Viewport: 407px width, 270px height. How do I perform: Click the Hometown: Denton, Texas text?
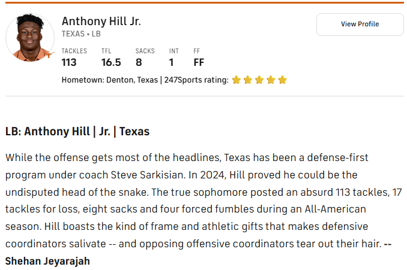tap(110, 80)
